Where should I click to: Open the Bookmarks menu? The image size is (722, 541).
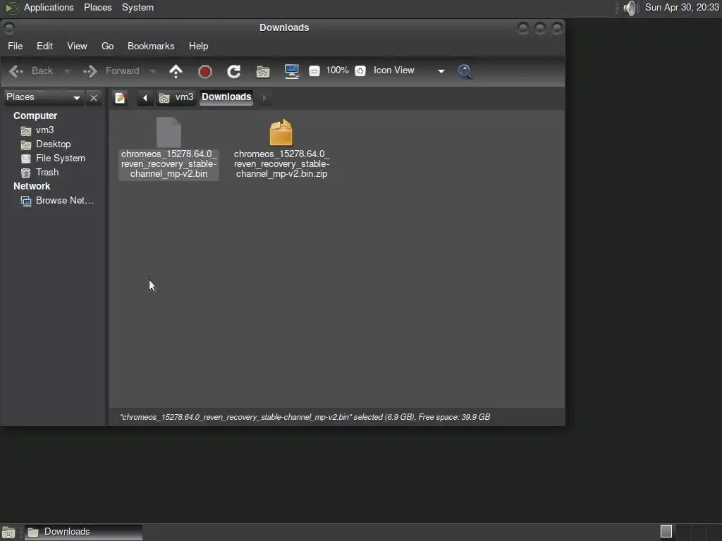click(151, 46)
